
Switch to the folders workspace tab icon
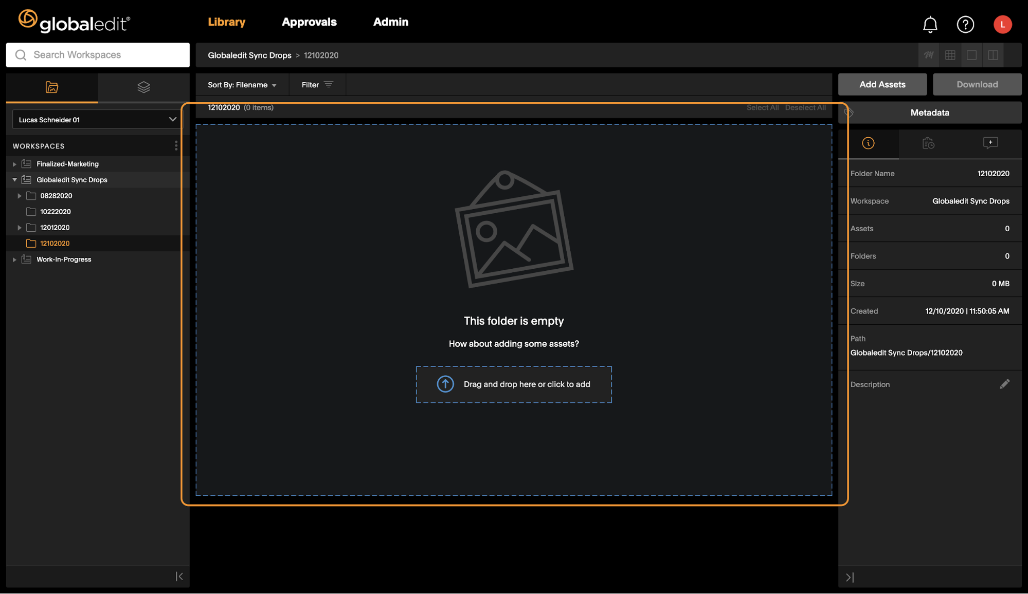[52, 87]
